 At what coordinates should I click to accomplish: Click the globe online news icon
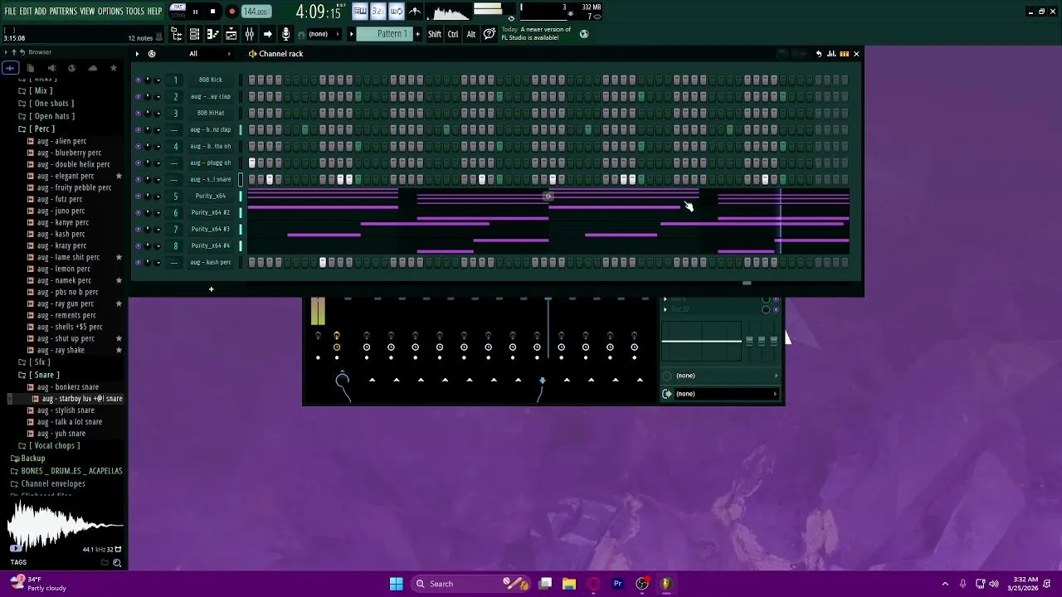[584, 34]
